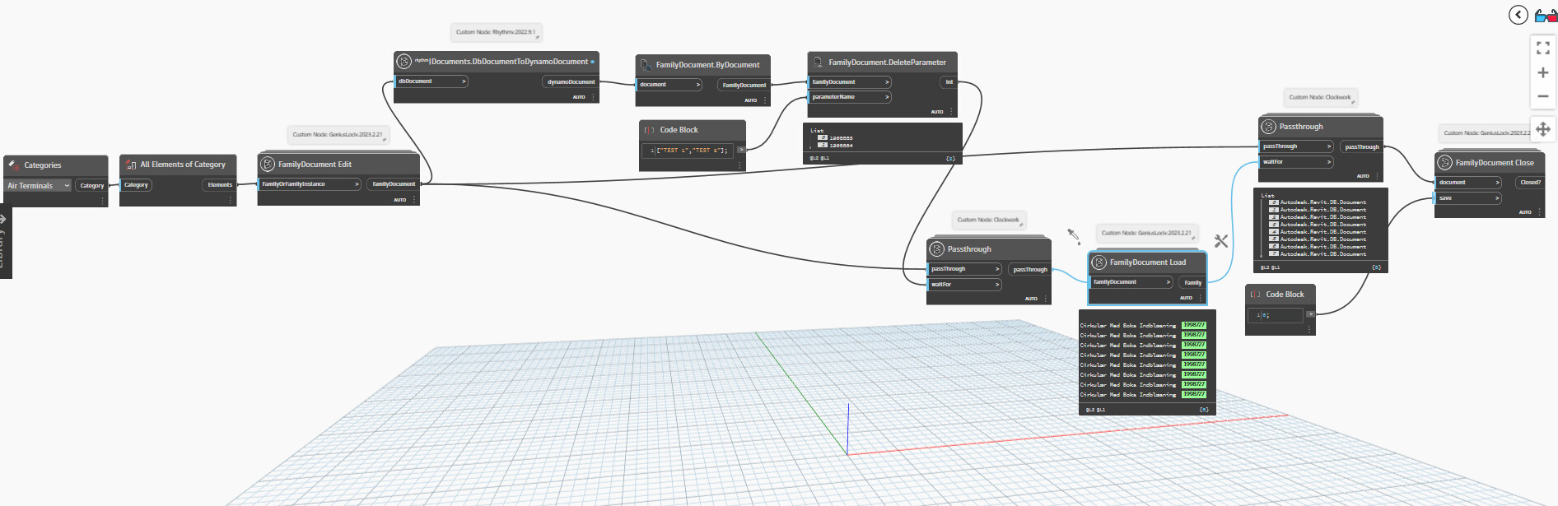Viewport: 1558px width, 506px height.
Task: Click the Zoom to Fit icon
Action: (1543, 49)
